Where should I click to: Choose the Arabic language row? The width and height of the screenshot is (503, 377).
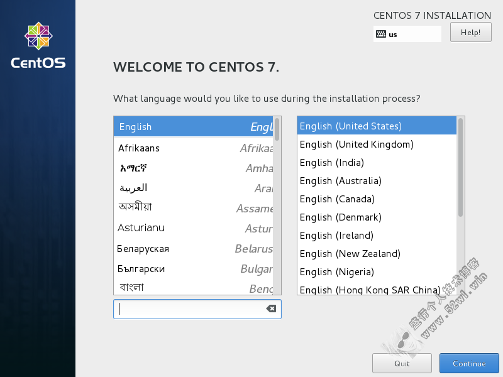(x=194, y=188)
